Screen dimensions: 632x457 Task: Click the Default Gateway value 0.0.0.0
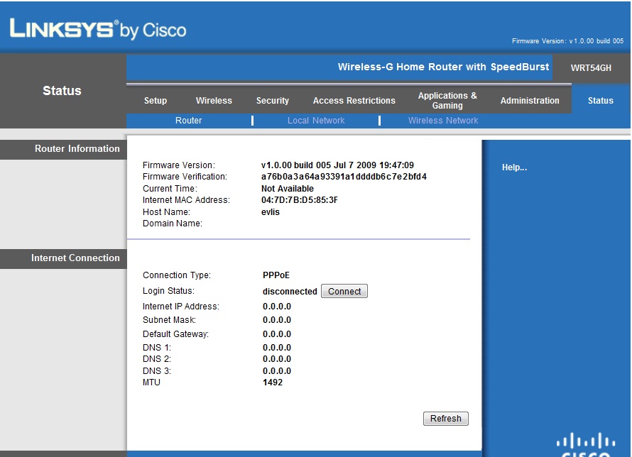coord(277,334)
